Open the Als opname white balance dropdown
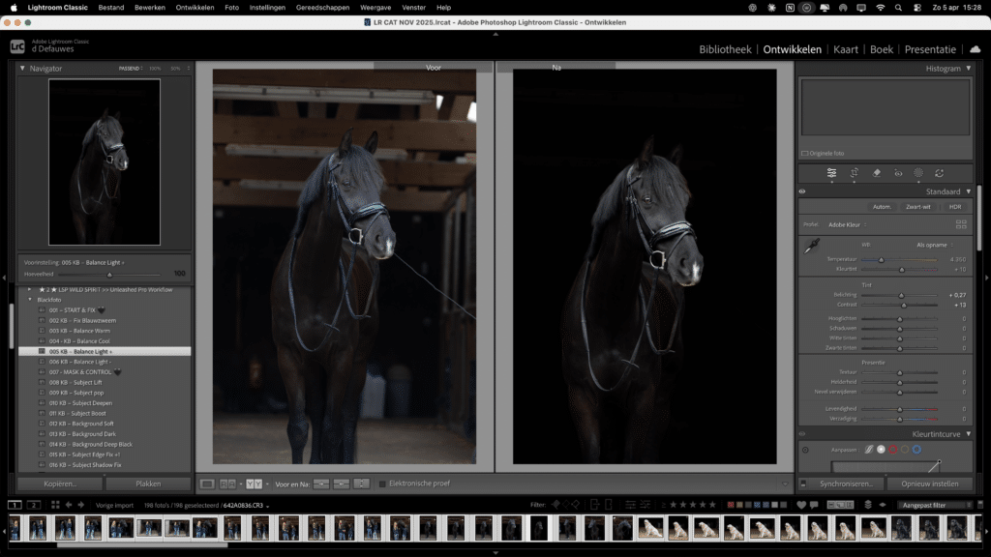This screenshot has width=991, height=557. [x=937, y=245]
